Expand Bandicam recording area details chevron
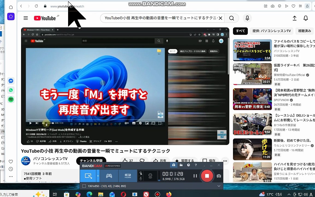This screenshot has width=315, height=197. tap(219, 186)
